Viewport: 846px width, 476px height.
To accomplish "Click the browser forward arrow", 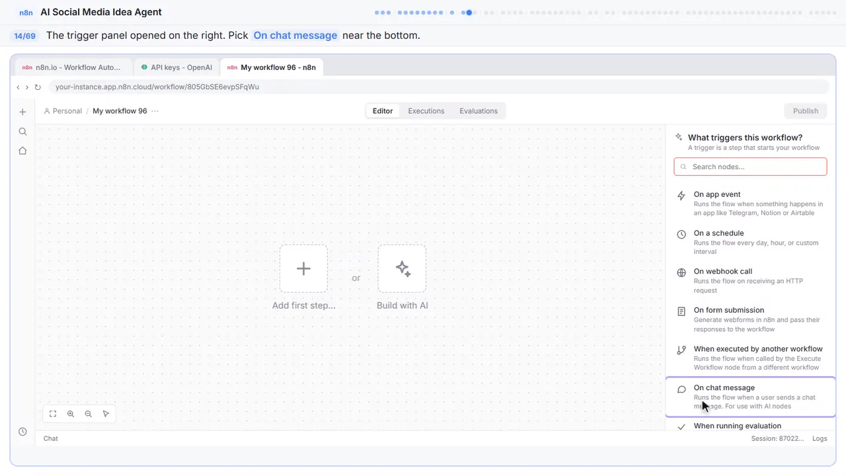I will pyautogui.click(x=27, y=87).
